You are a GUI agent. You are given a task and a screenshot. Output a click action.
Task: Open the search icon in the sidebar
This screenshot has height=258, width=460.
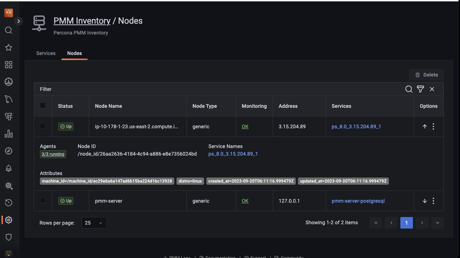coord(9,30)
